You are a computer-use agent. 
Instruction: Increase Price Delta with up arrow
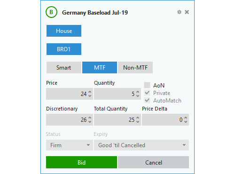coord(186,118)
